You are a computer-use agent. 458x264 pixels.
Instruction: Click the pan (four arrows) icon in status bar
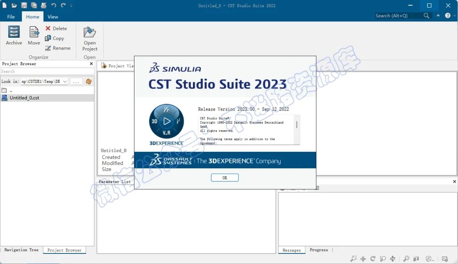[363, 258]
